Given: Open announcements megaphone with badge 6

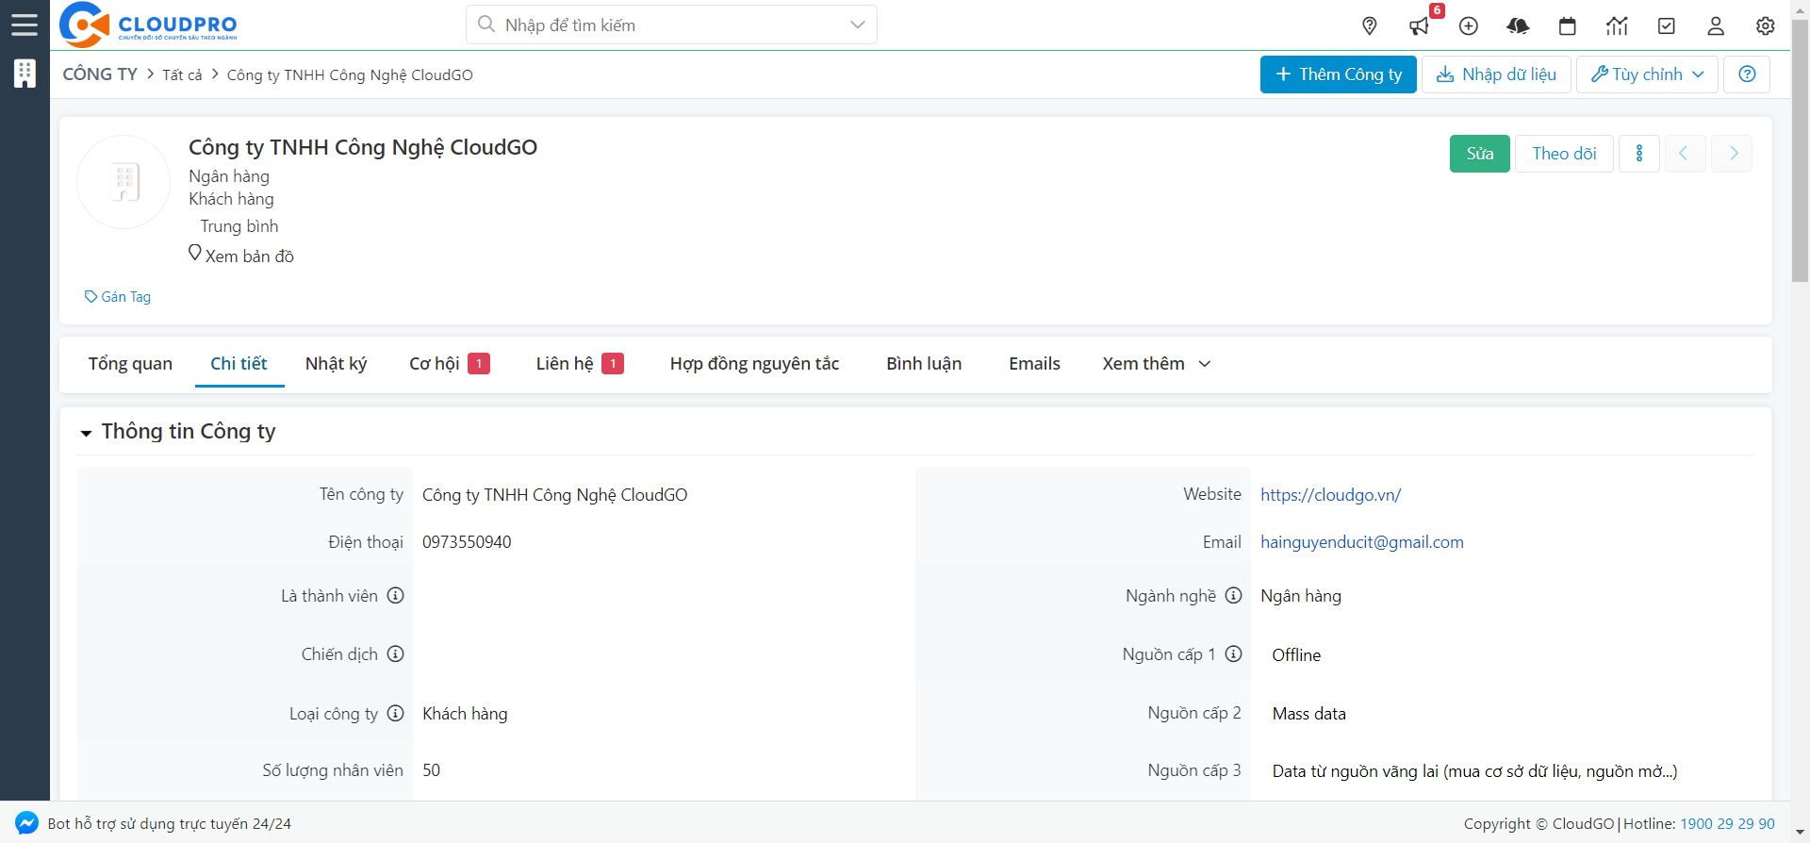Looking at the screenshot, I should click(x=1420, y=26).
